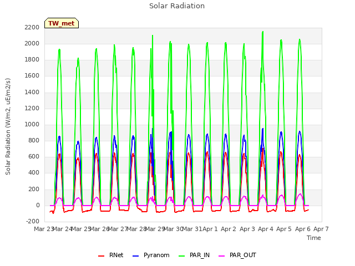355x266 pixels.
Task: Click the Apr 6 x-axis tick label
Action: [x=302, y=229]
